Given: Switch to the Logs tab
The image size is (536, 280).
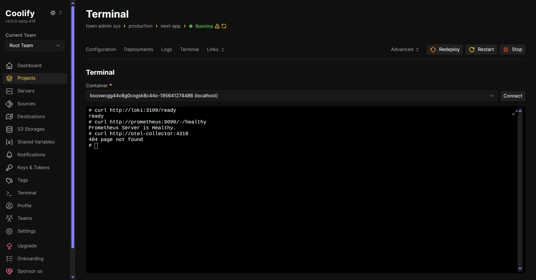Looking at the screenshot, I should pos(166,50).
